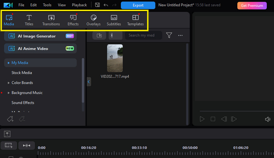Toggle the timeline fit-width button
The height and width of the screenshot is (158, 274).
[26, 145]
